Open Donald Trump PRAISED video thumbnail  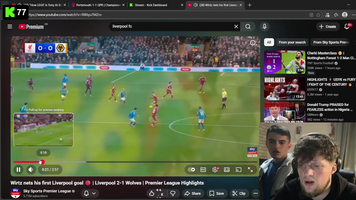pos(285,113)
